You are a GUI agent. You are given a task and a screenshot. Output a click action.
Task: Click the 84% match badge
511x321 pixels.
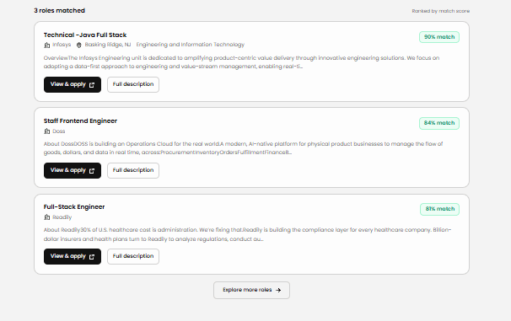439,123
